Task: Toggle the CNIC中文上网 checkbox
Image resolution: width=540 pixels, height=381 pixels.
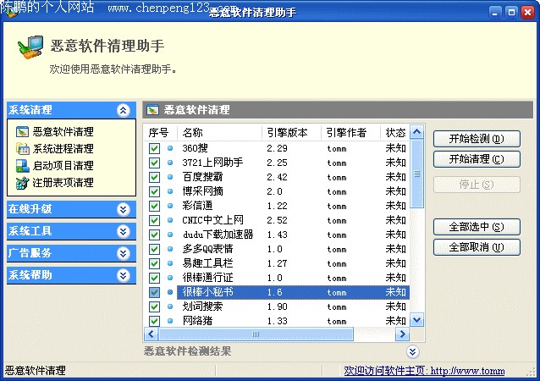Action: pyautogui.click(x=154, y=220)
